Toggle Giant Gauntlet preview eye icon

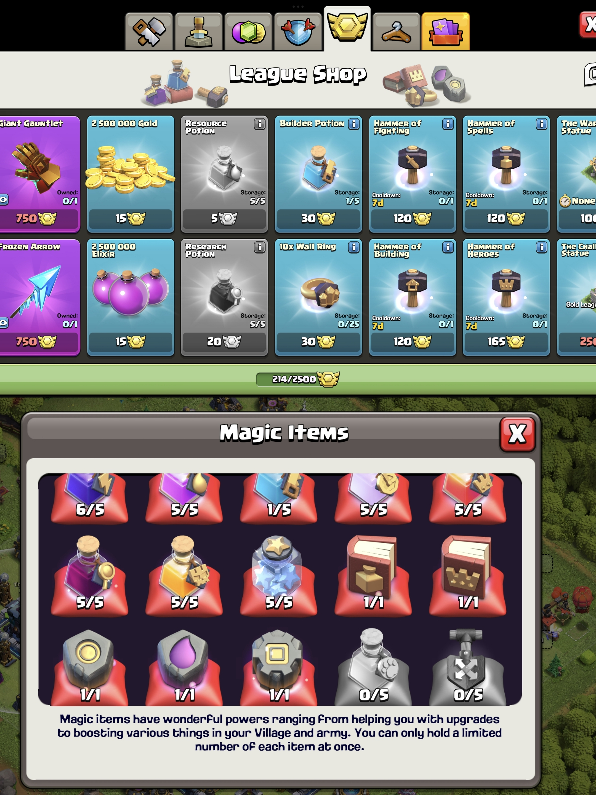pyautogui.click(x=4, y=200)
